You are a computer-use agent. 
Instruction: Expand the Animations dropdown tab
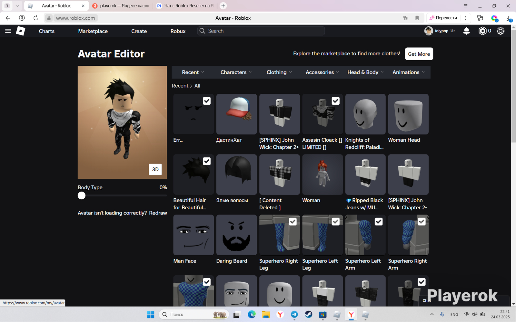(x=409, y=72)
